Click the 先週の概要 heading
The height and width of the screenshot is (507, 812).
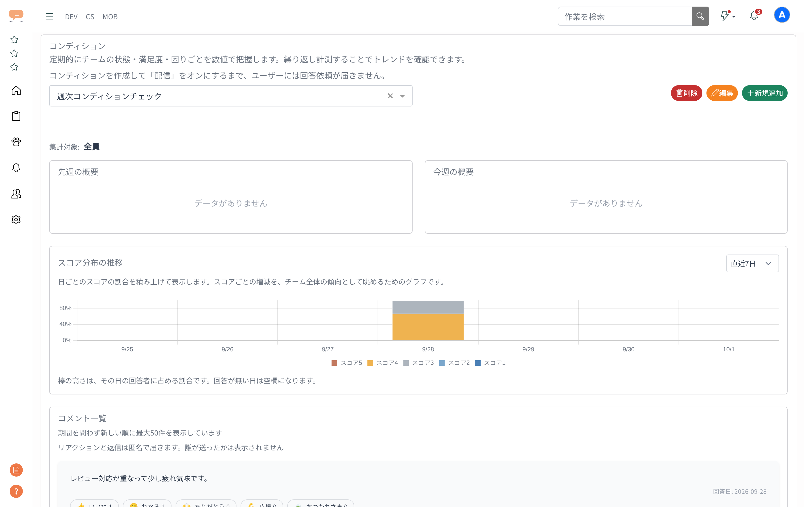coord(78,172)
